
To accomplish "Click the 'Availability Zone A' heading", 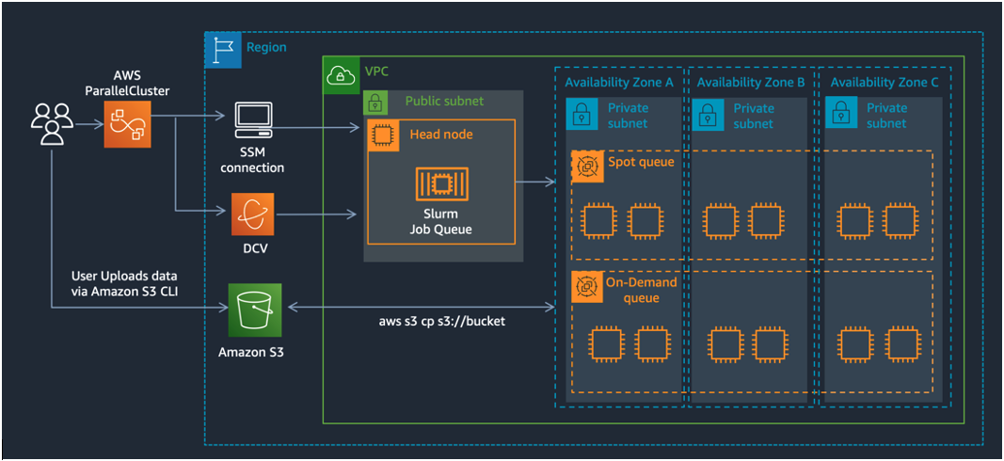I will tap(619, 82).
